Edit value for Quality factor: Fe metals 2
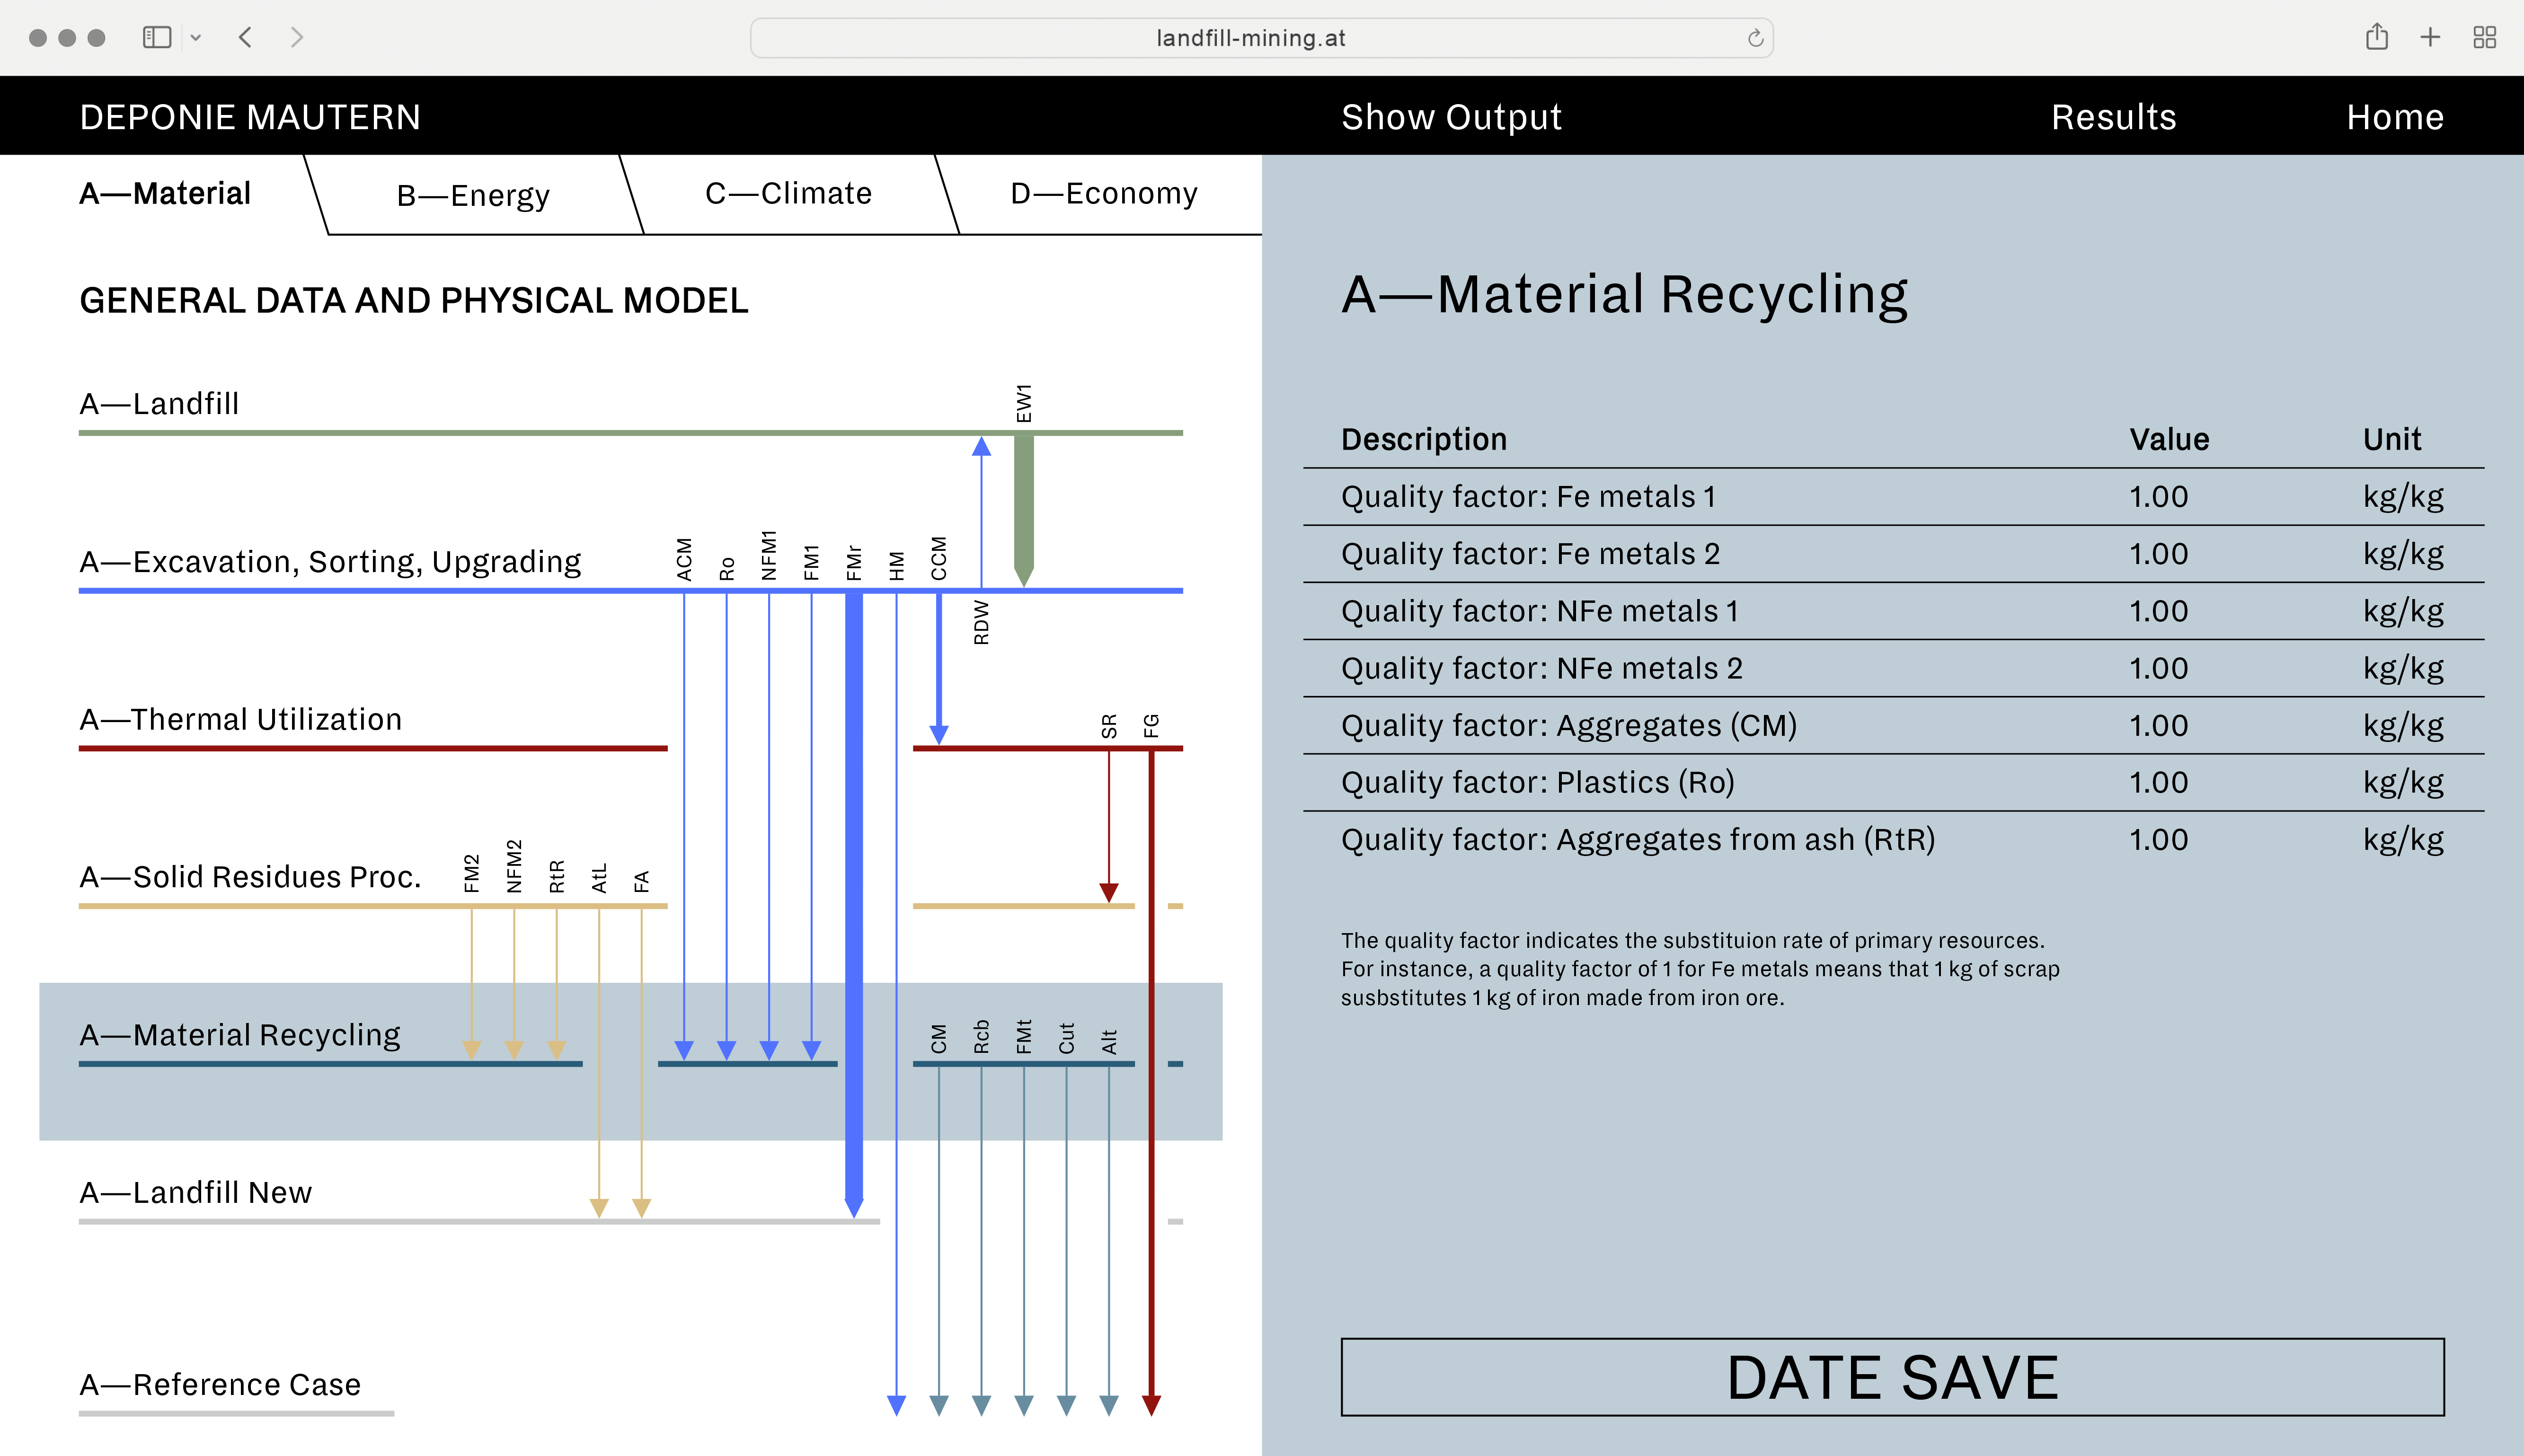 tap(2158, 554)
